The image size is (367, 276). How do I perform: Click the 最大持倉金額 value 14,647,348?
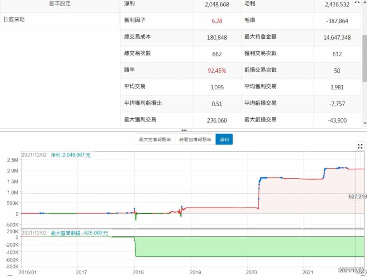coord(337,37)
